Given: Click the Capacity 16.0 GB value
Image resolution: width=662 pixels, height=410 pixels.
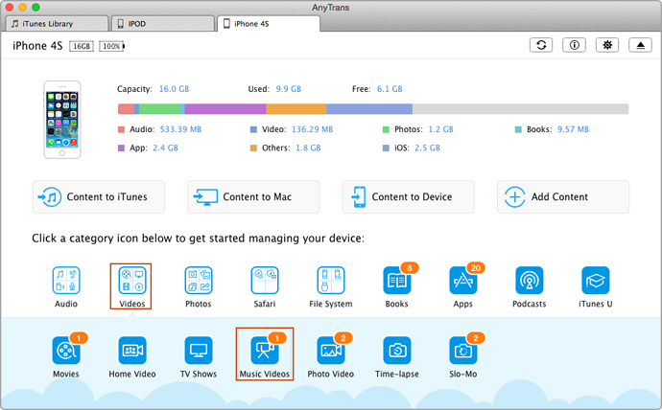Looking at the screenshot, I should (x=174, y=89).
